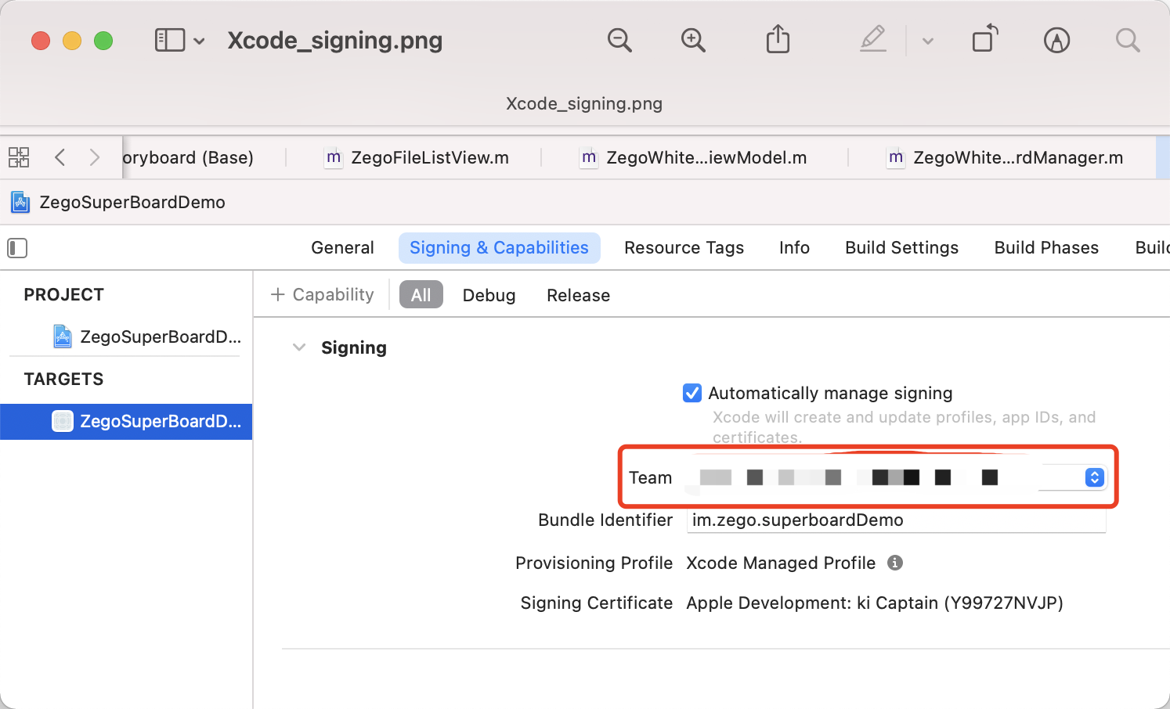
Task: Open the Resource Tags tab
Action: [684, 247]
